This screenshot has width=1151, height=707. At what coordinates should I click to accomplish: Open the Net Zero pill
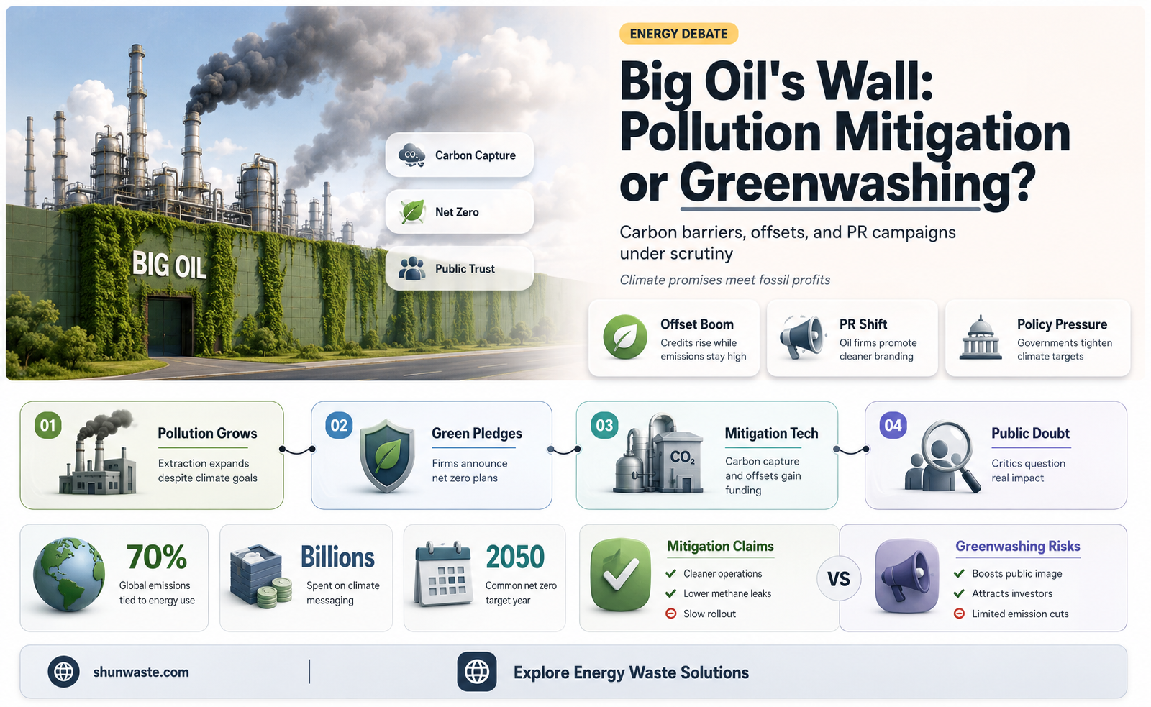pos(460,211)
